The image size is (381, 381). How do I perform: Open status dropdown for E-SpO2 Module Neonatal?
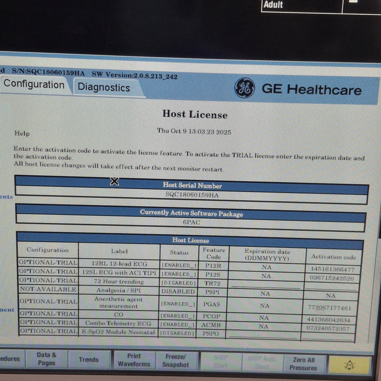(x=177, y=333)
